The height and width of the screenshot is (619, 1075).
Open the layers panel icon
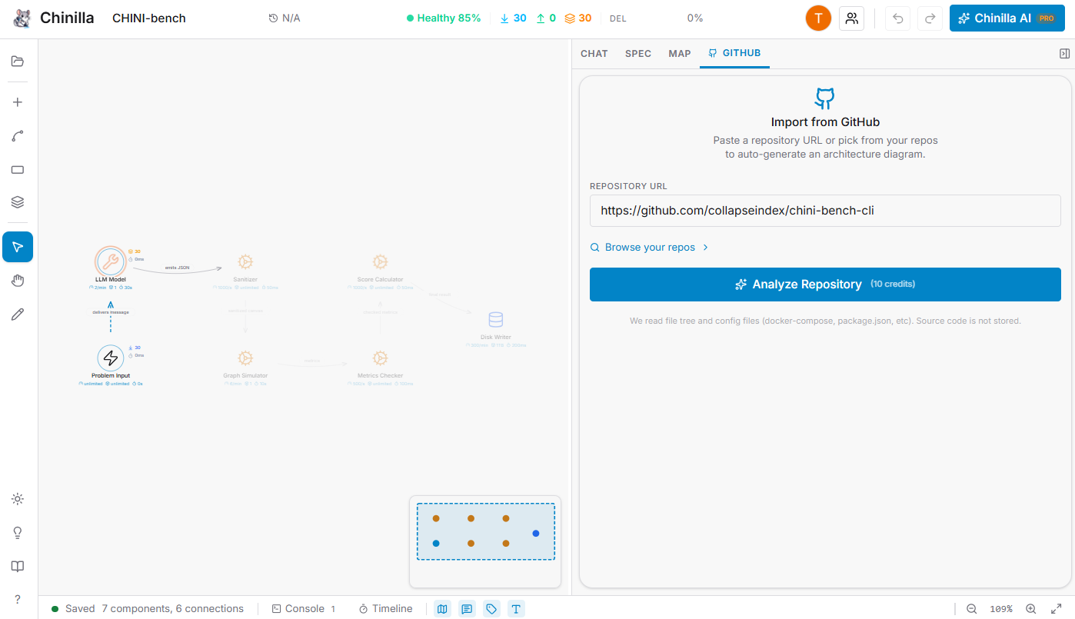[x=18, y=202]
